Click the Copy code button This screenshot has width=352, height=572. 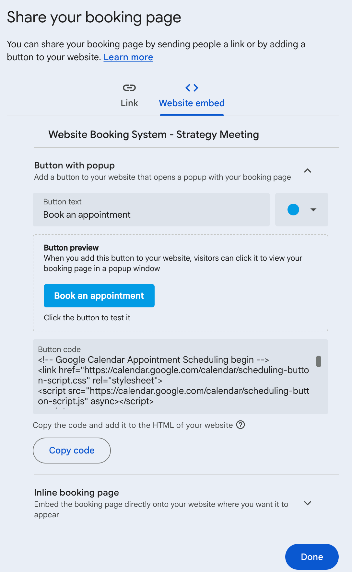(71, 450)
